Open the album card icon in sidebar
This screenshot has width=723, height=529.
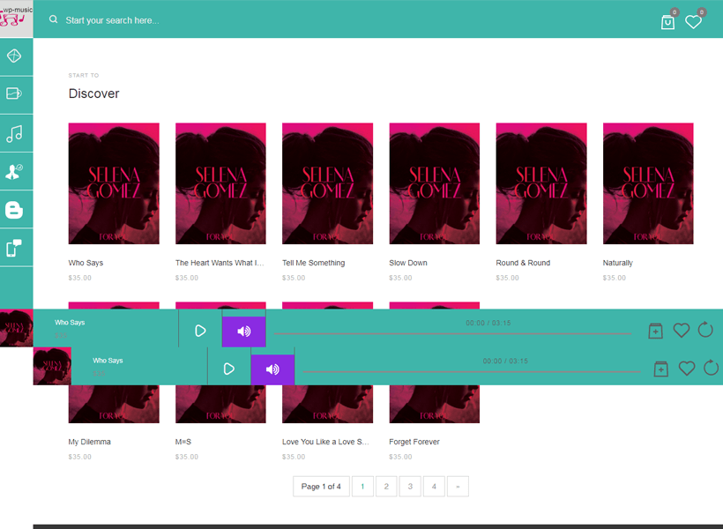pos(14,93)
